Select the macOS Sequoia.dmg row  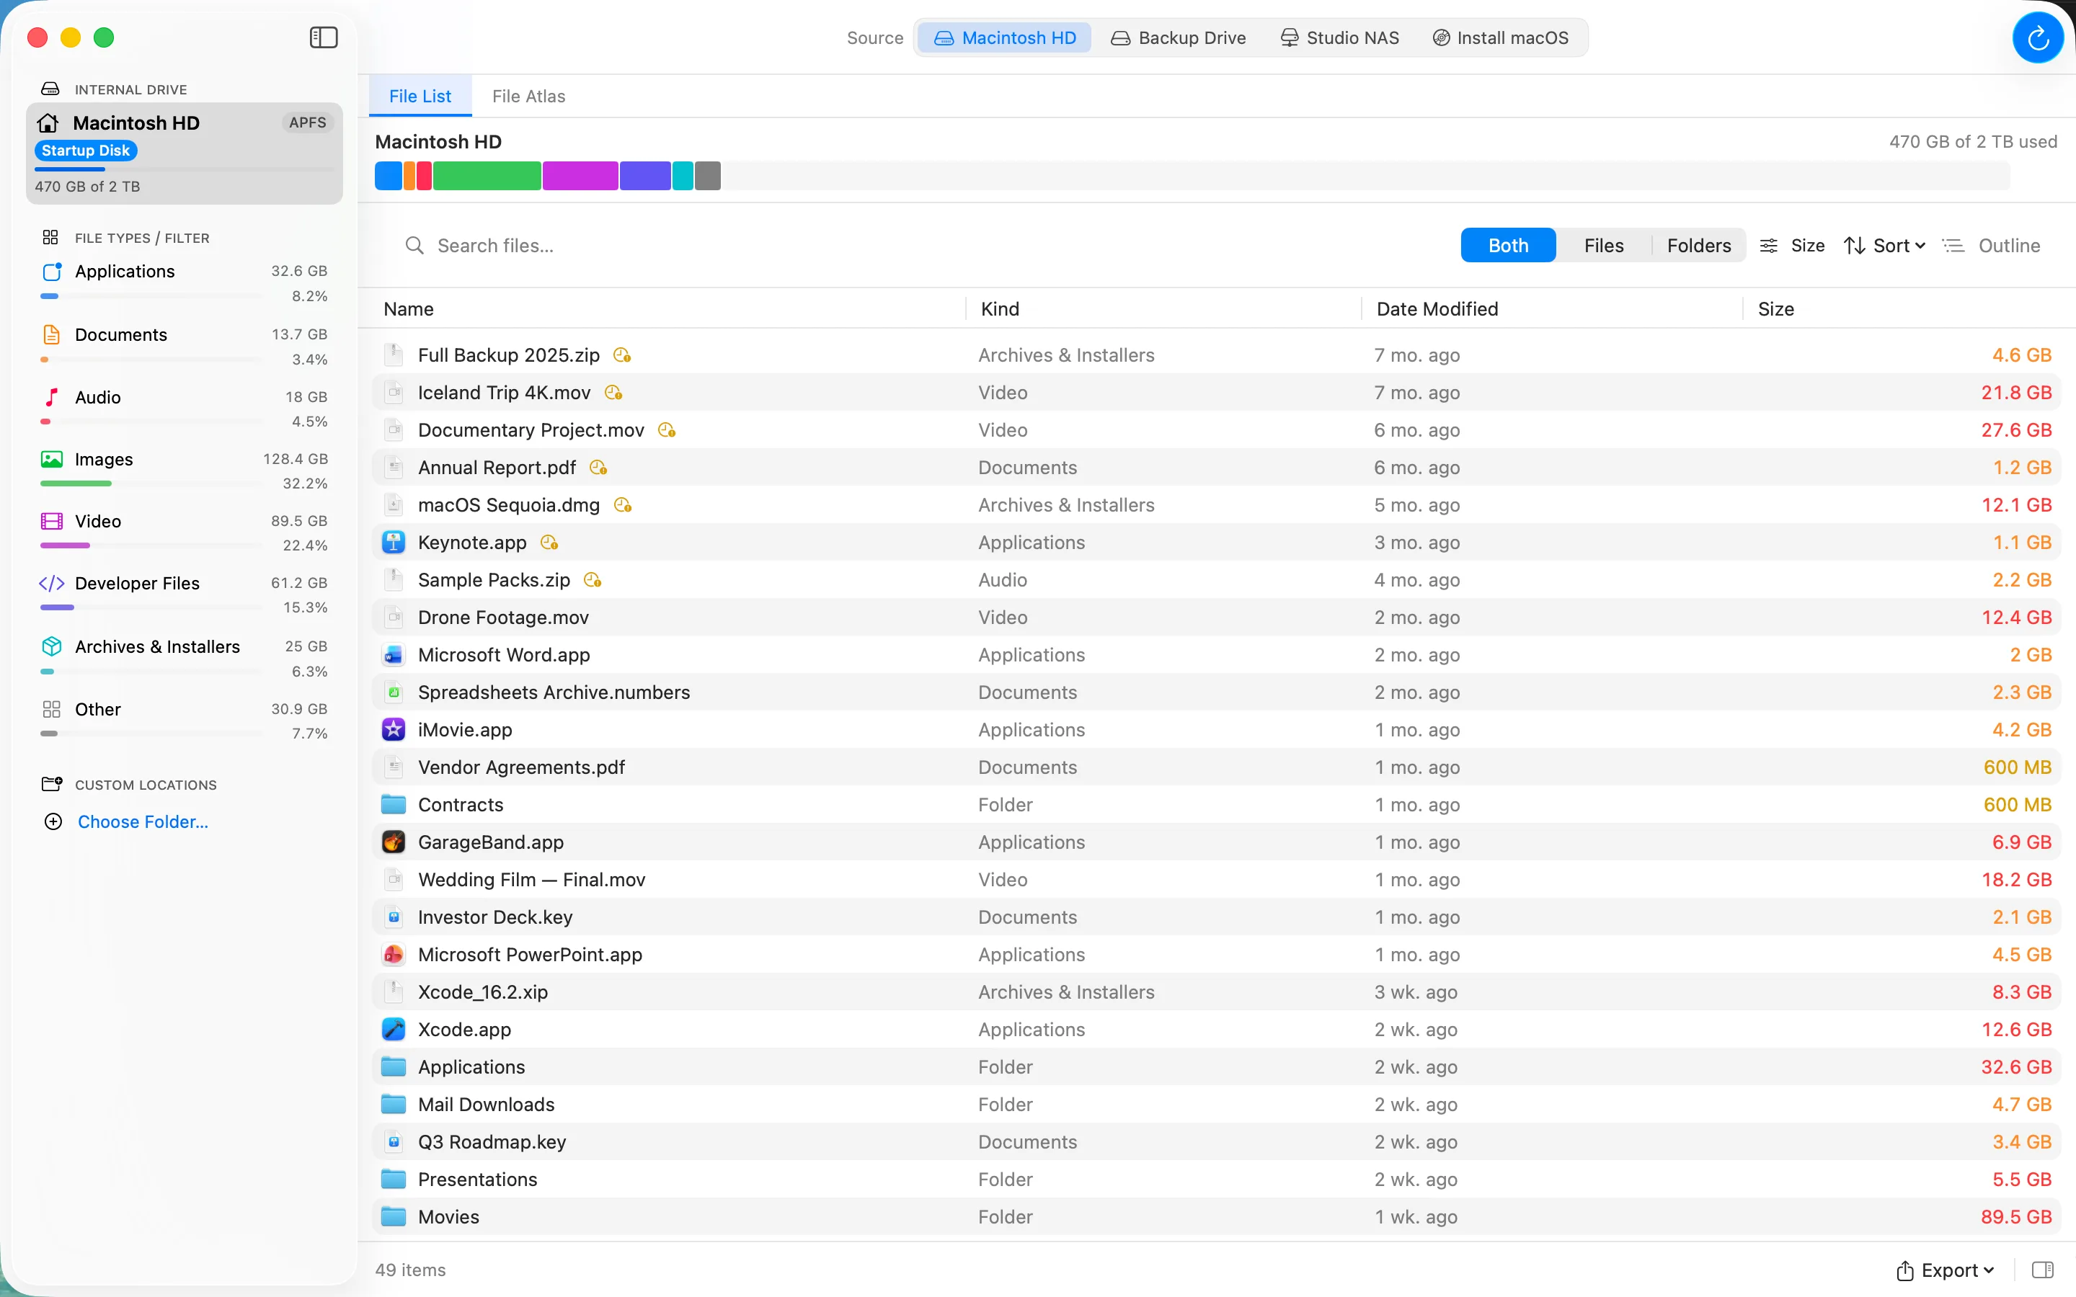click(x=1217, y=505)
